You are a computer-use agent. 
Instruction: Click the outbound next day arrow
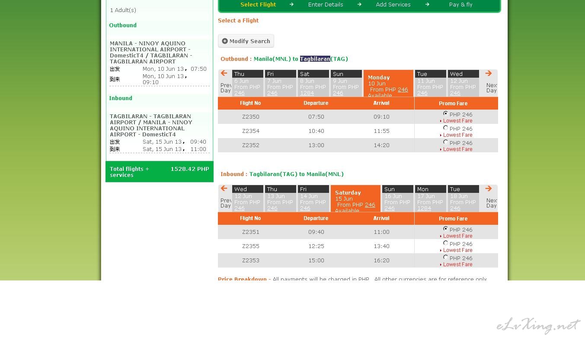488,73
